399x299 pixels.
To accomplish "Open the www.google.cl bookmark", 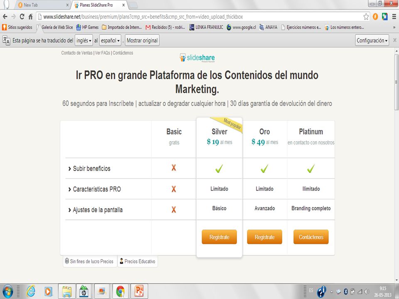I will tap(241, 27).
